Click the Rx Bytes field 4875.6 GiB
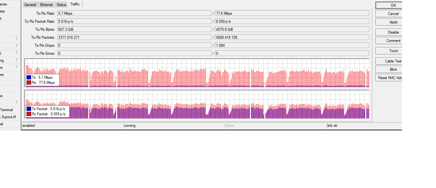This screenshot has height=188, width=436. pos(292,29)
